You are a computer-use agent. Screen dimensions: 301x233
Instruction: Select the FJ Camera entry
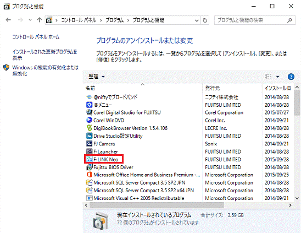104,144
